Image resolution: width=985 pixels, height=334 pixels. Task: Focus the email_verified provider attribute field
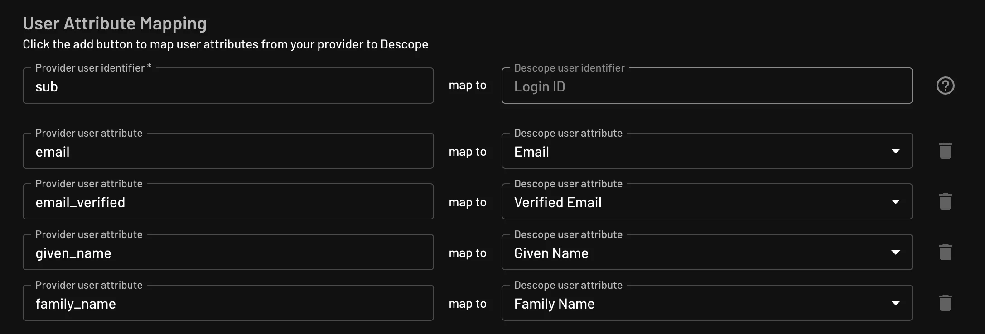228,202
